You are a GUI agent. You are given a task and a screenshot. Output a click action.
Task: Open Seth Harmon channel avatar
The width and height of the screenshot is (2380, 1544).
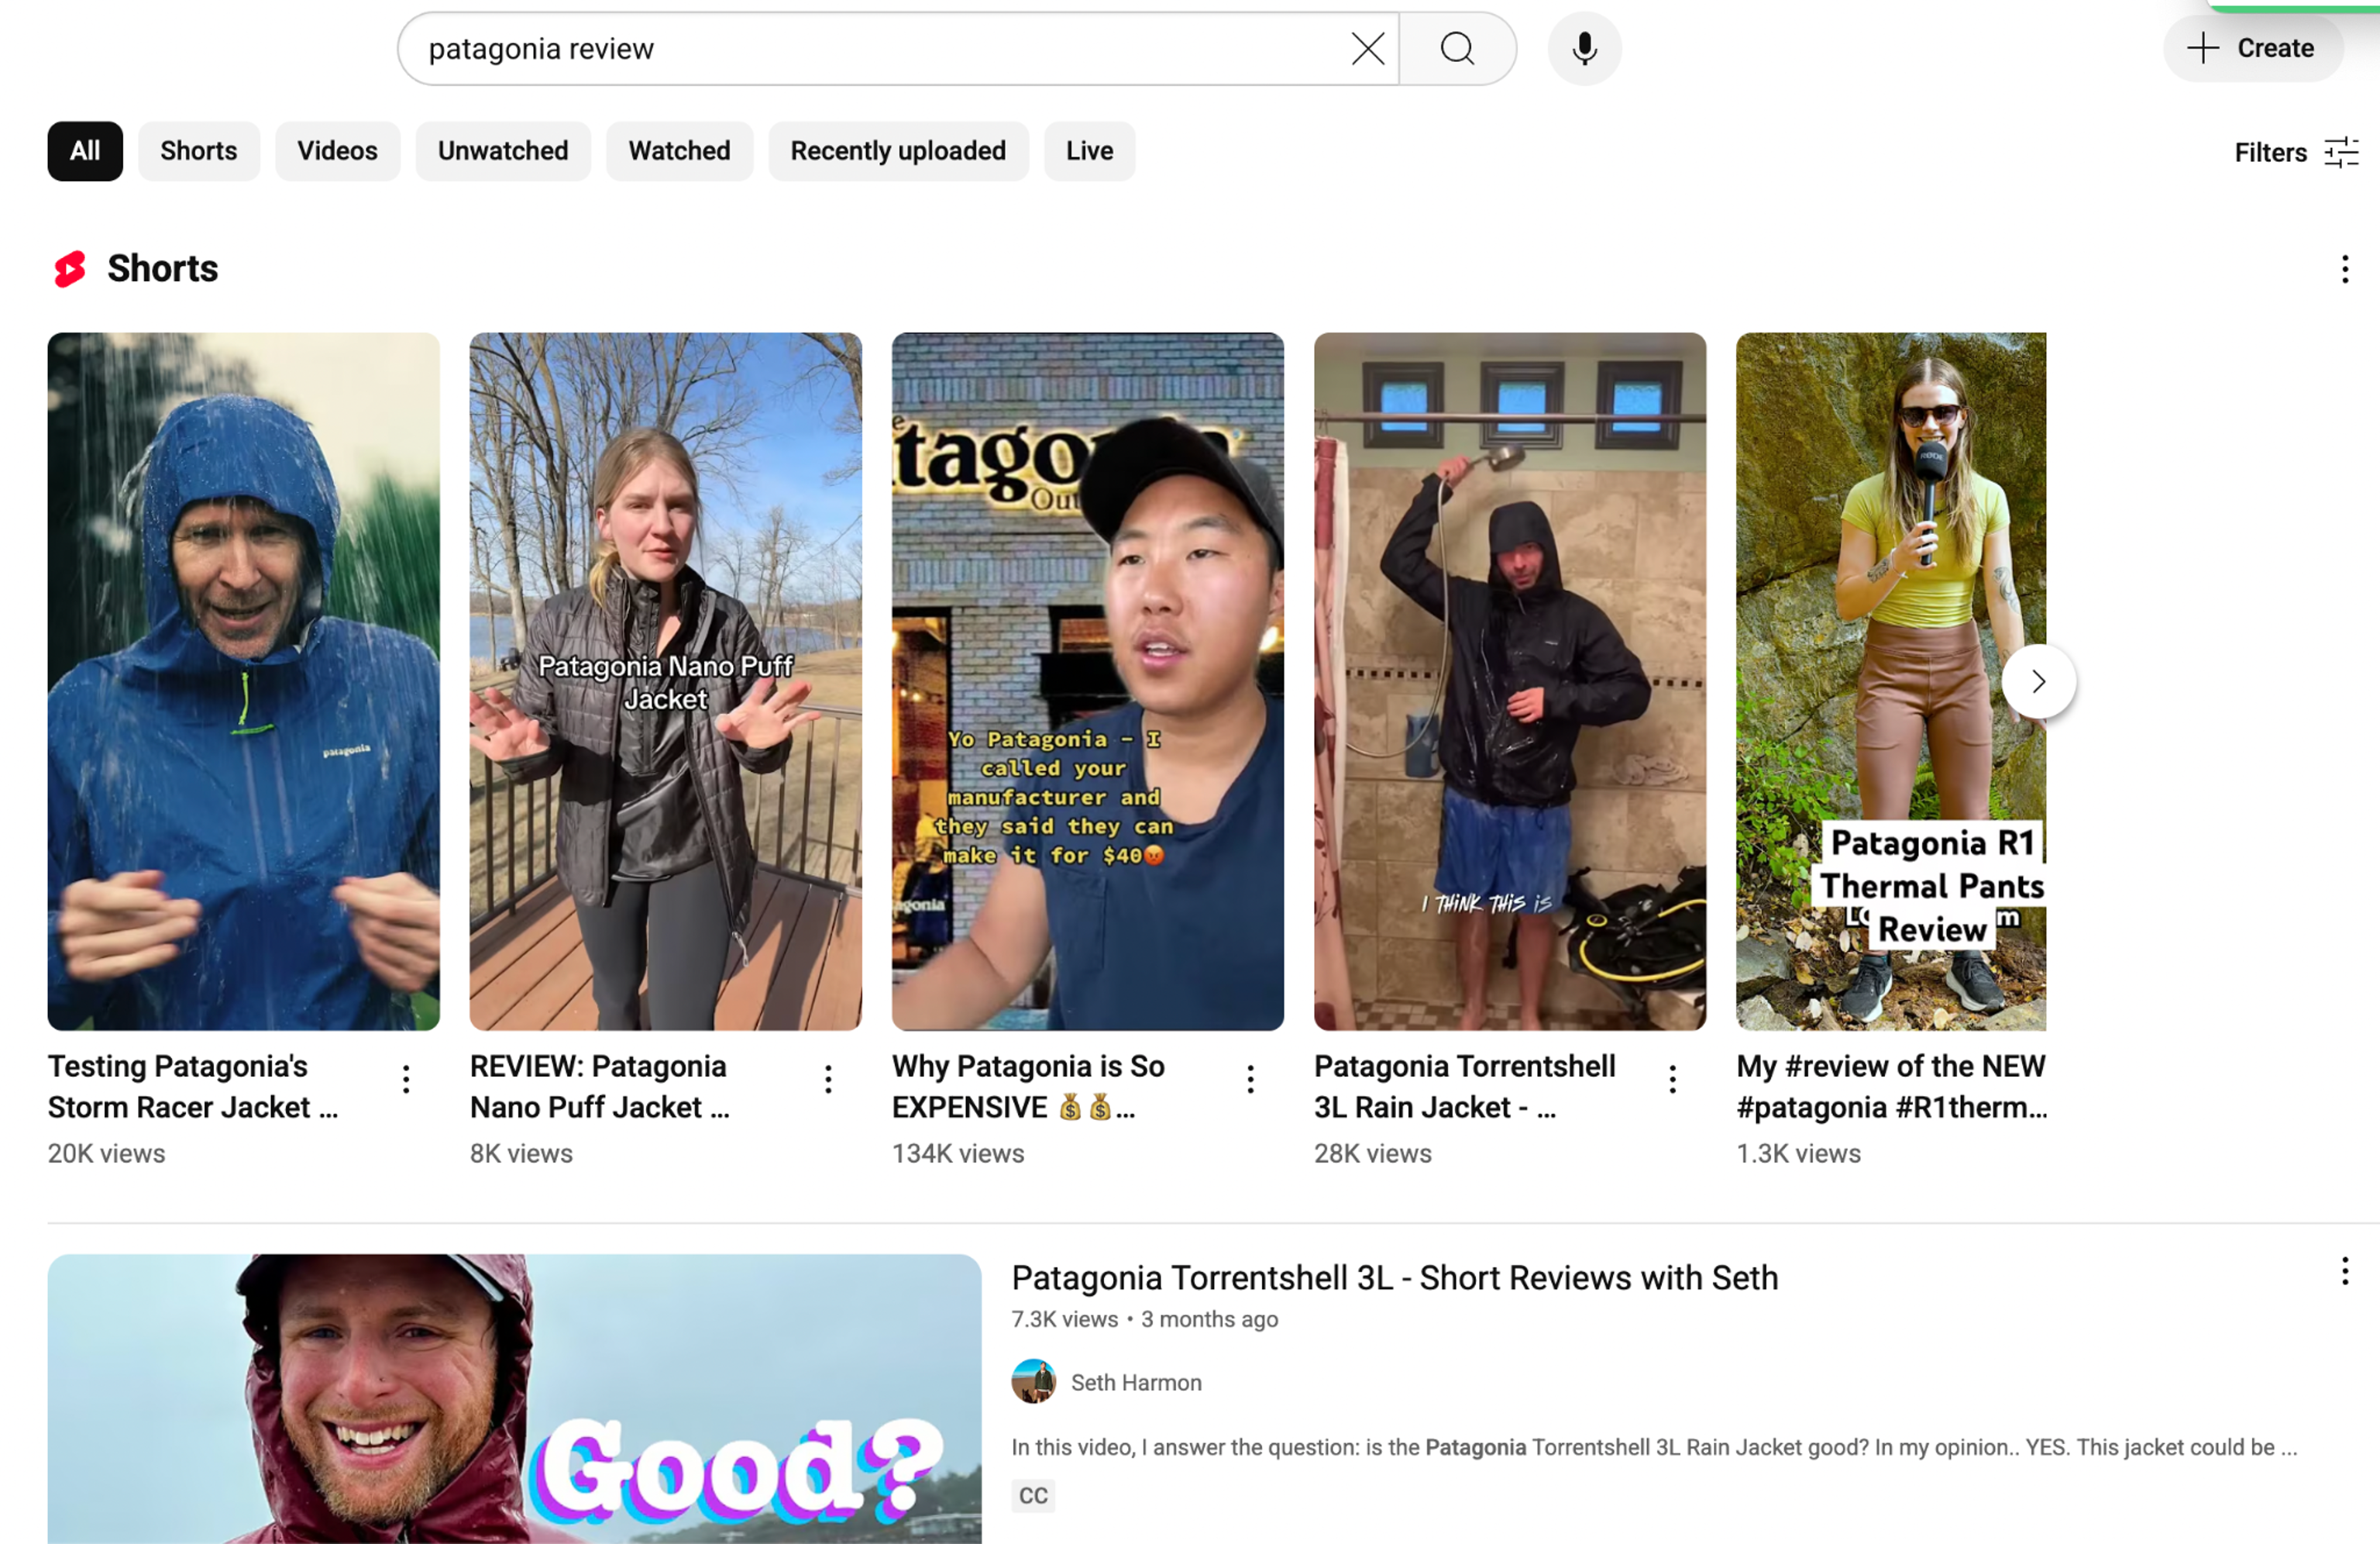[1034, 1382]
